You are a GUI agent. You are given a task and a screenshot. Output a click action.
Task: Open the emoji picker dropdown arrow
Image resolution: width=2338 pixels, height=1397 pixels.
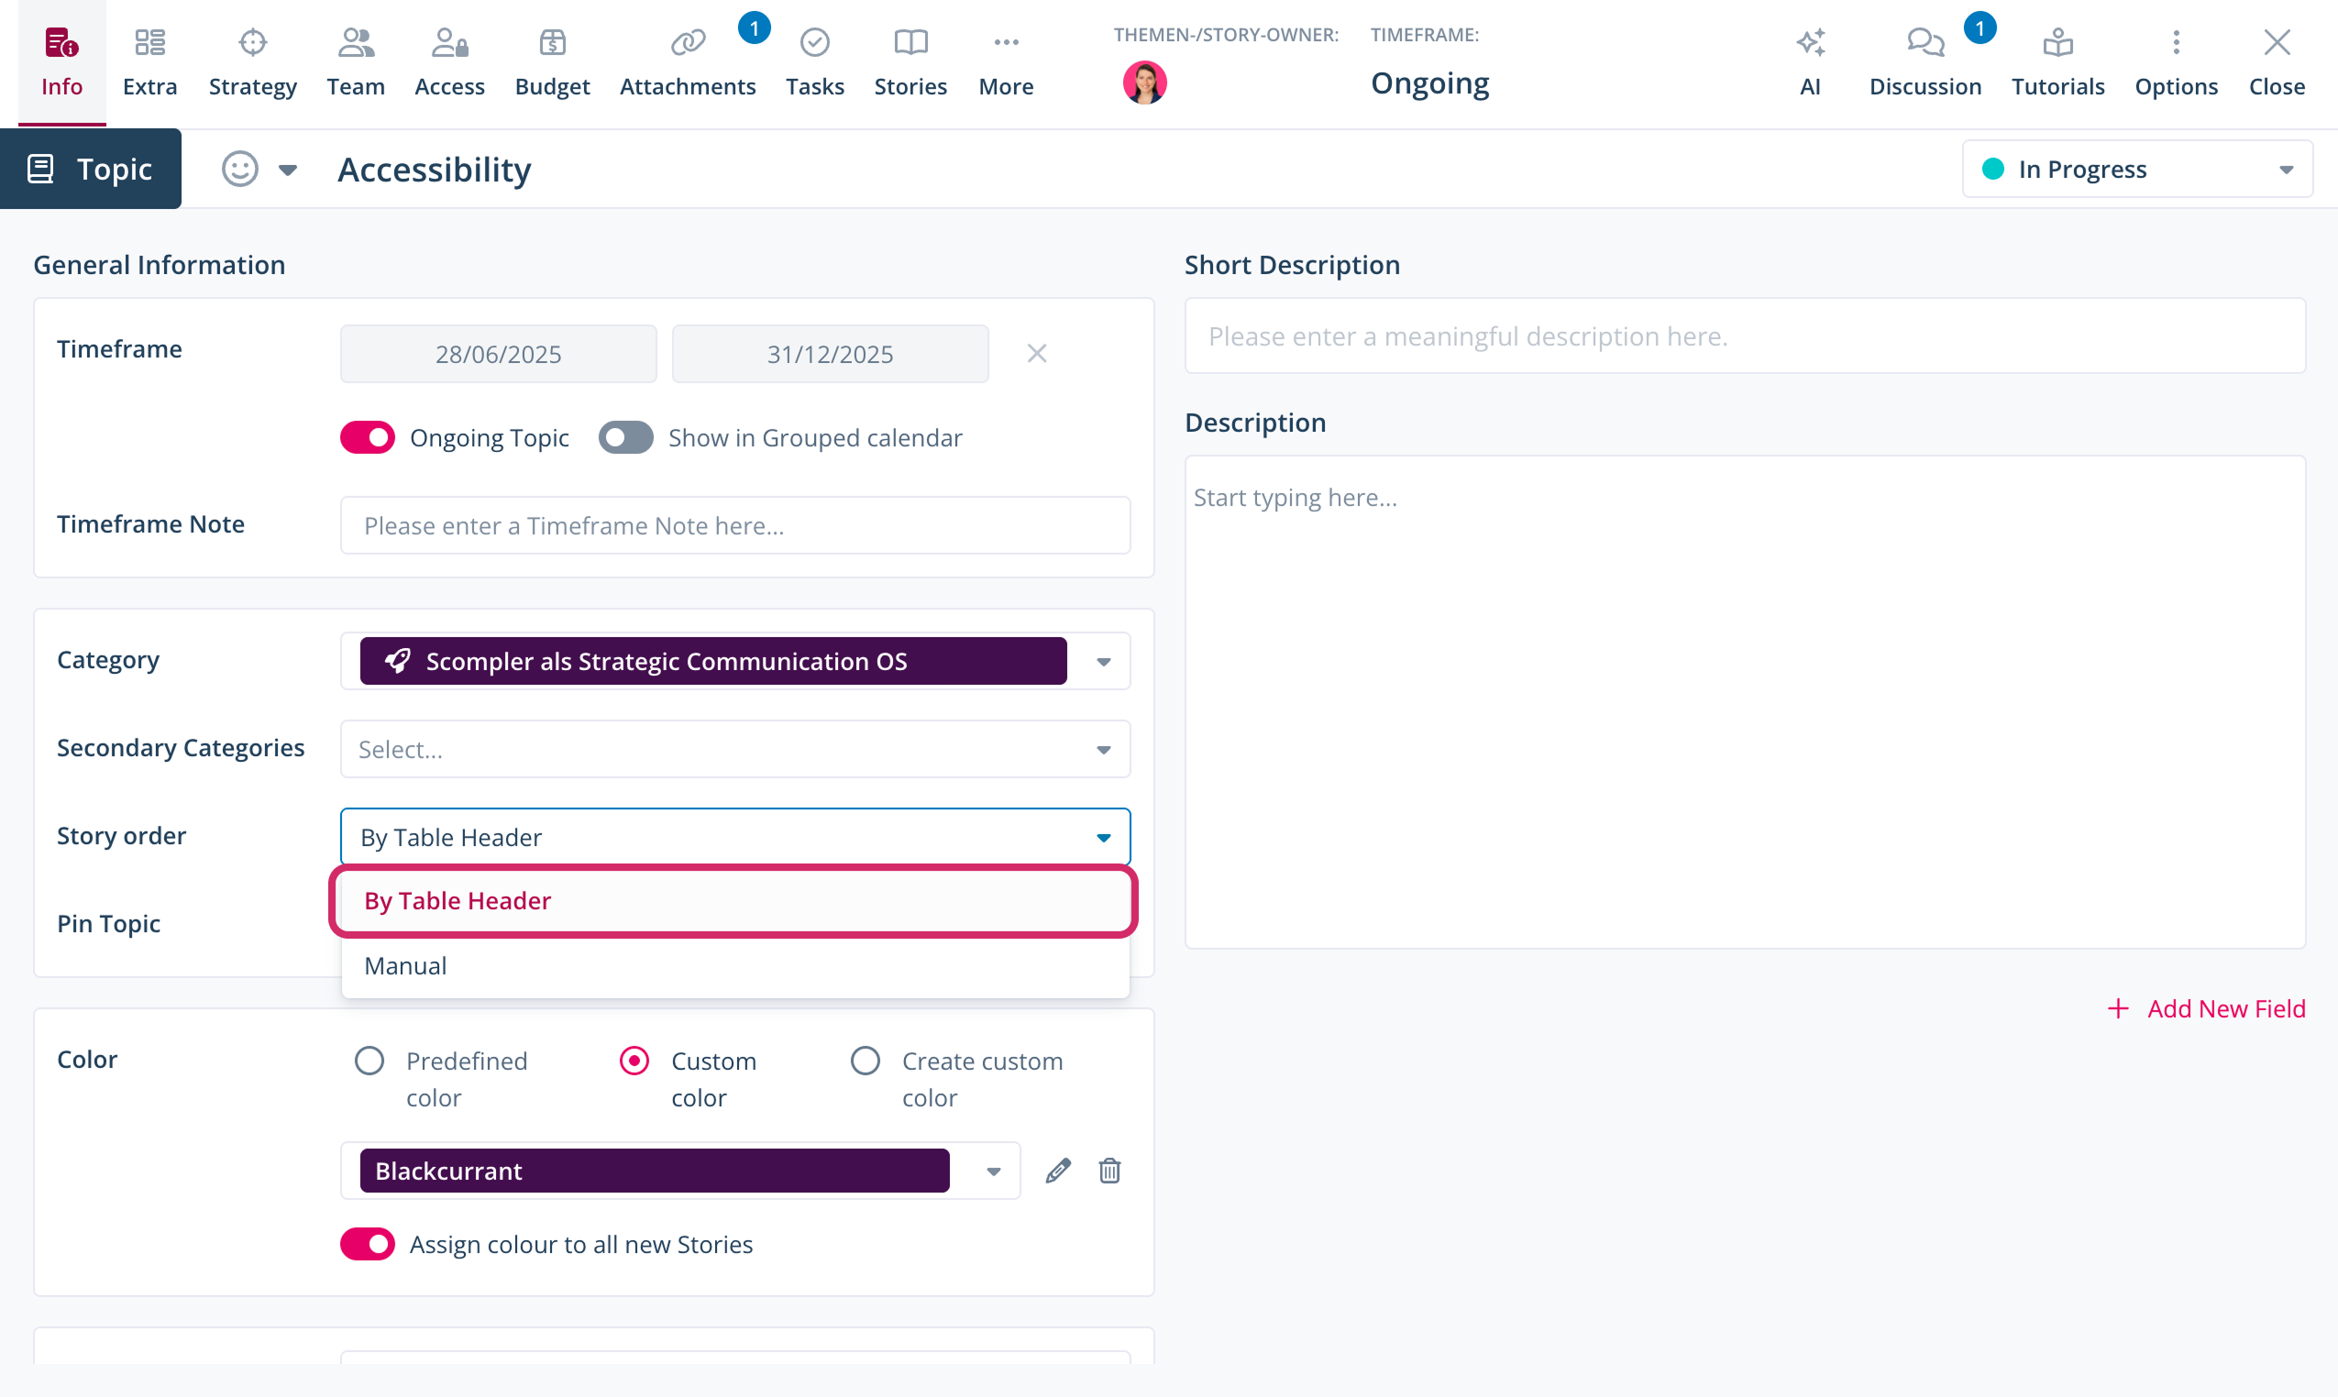click(x=288, y=170)
